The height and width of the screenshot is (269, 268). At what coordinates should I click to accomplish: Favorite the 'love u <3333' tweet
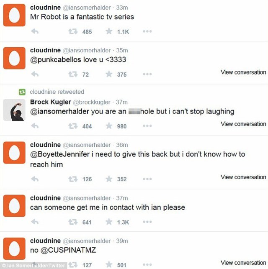pos(109,74)
